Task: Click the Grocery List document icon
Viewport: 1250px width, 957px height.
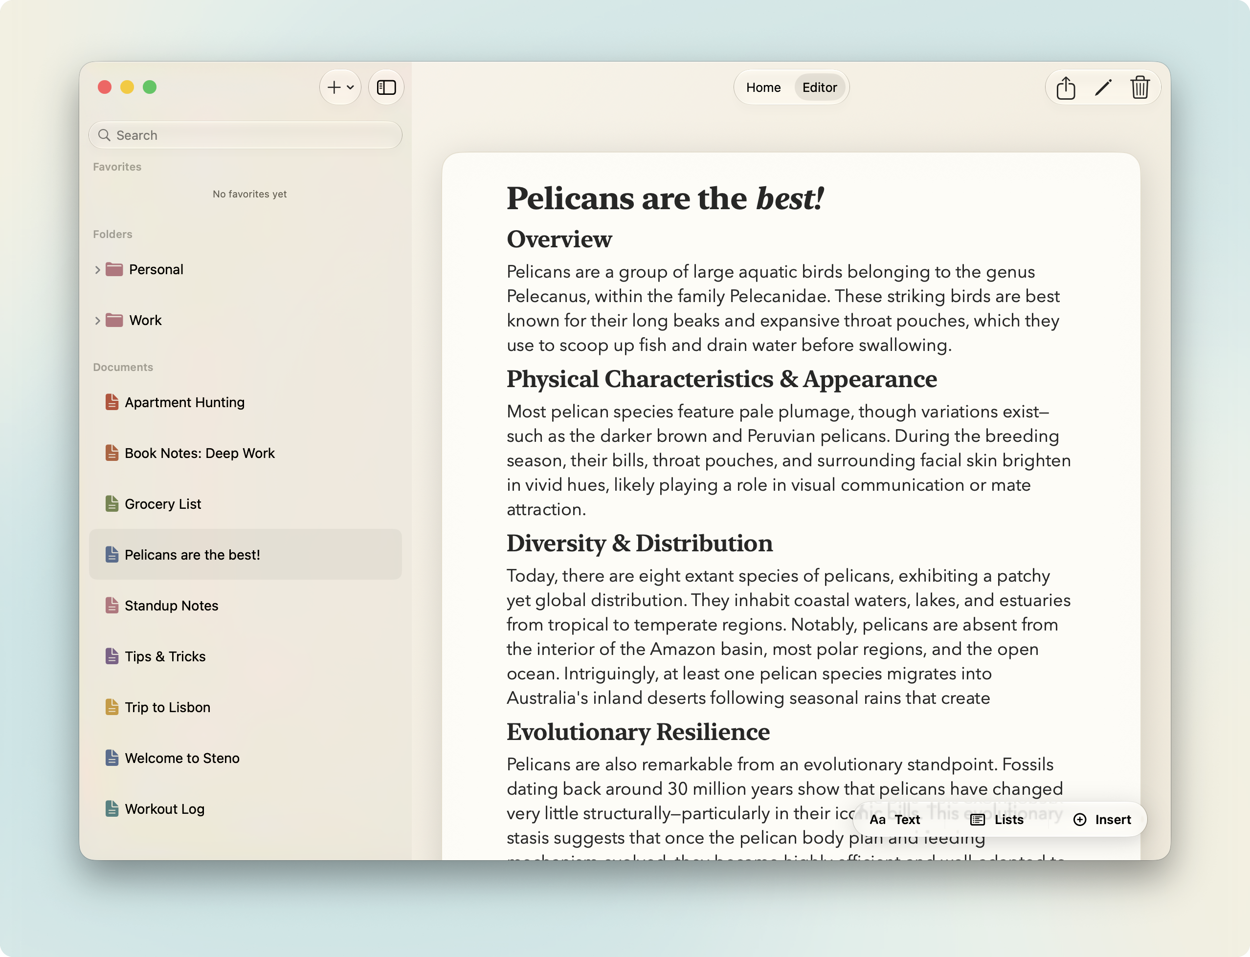Action: [112, 503]
